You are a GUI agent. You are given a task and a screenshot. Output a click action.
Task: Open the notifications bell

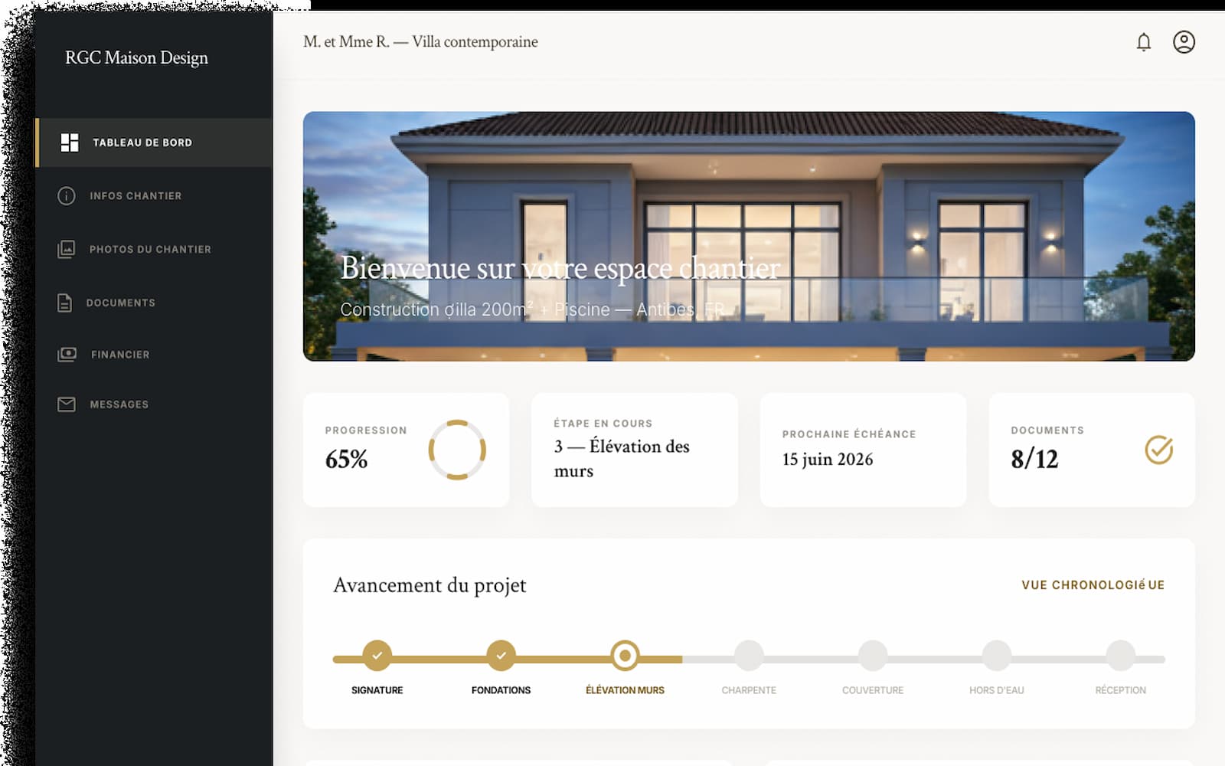point(1143,42)
